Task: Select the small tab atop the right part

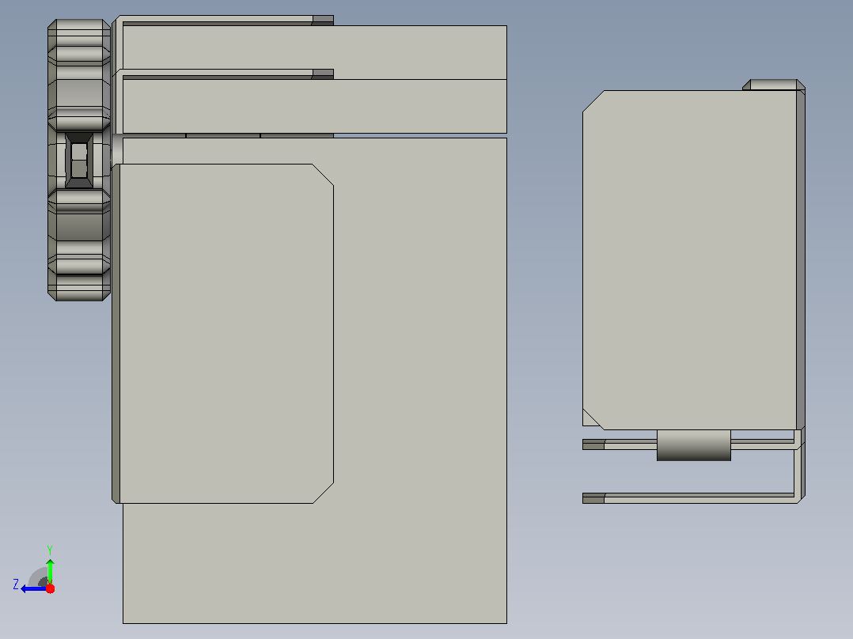Action: coord(774,85)
